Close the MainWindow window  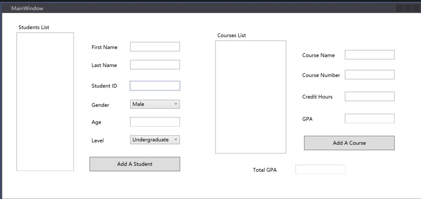[416, 8]
